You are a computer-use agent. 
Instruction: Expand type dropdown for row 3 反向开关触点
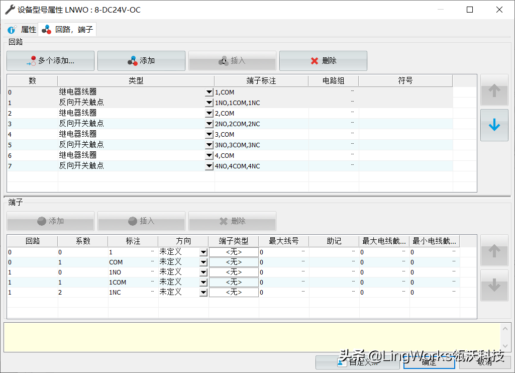tap(210, 124)
